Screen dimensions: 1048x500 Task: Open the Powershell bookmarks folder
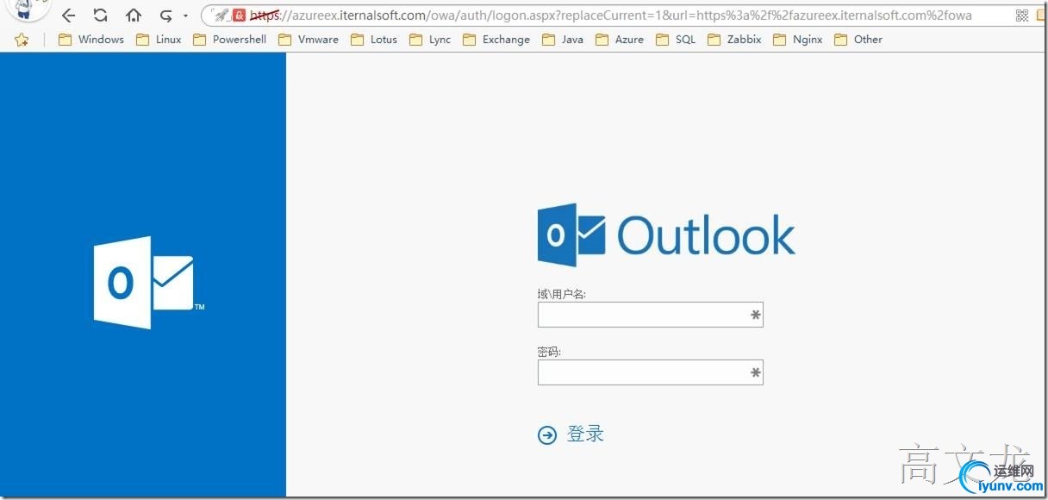[x=229, y=40]
